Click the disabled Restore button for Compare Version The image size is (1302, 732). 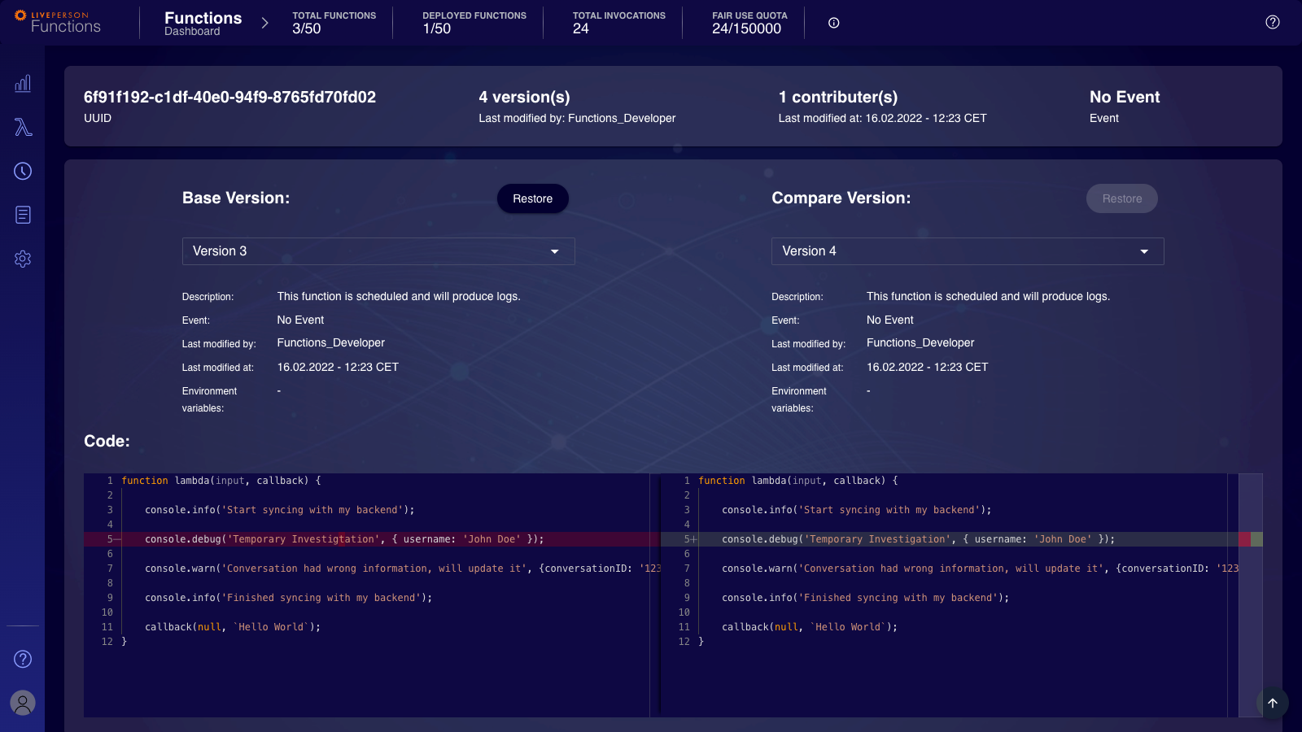pyautogui.click(x=1122, y=198)
